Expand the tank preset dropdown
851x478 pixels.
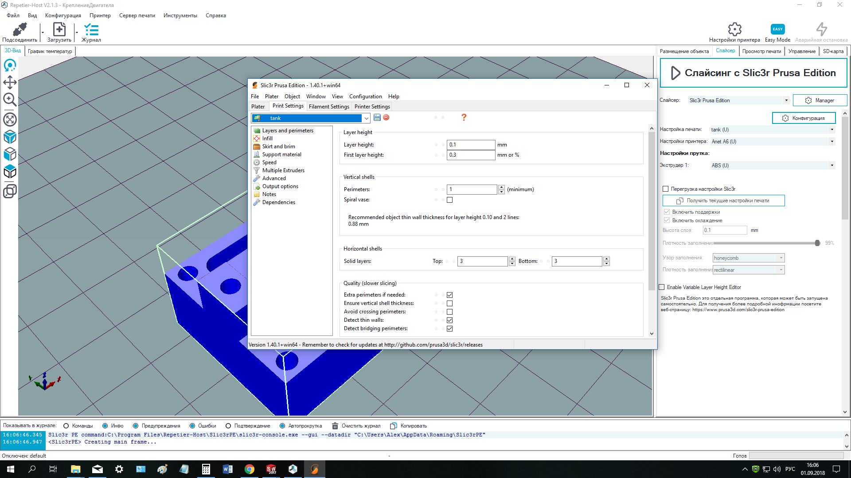(366, 118)
